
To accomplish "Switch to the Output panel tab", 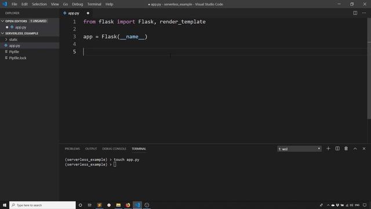I will (91, 149).
